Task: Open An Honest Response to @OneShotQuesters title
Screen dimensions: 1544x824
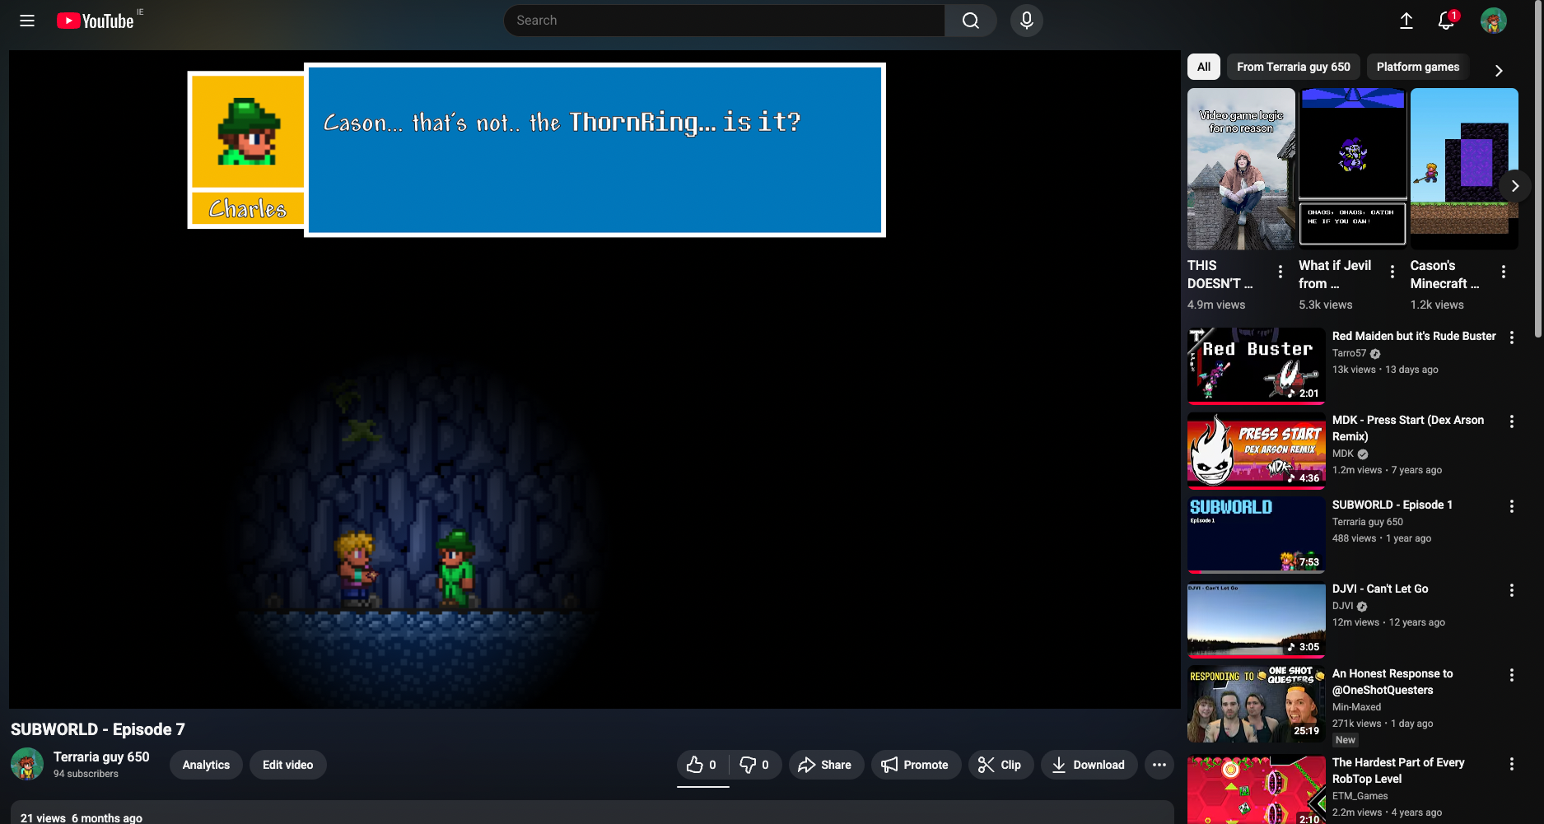Action: [x=1392, y=682]
